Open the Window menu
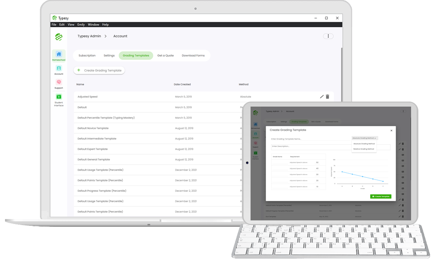432x263 pixels. (93, 24)
